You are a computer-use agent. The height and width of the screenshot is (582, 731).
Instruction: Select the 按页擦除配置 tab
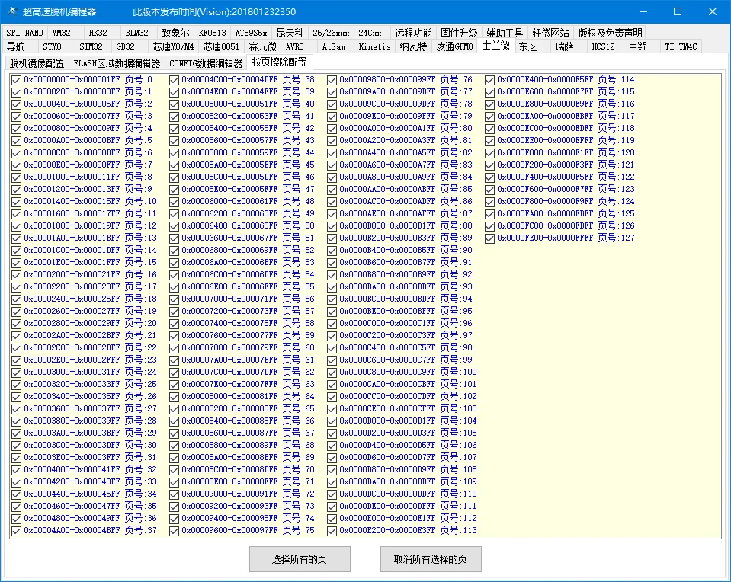coord(279,62)
